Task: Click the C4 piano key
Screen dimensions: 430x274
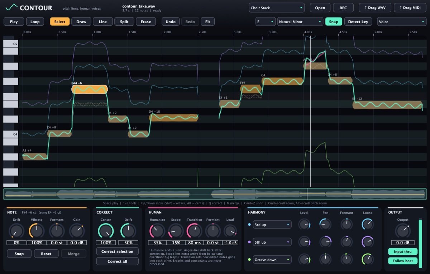Action: coord(10,134)
